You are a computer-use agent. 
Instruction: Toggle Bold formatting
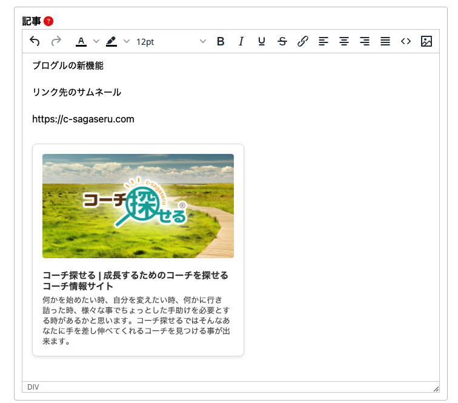[x=221, y=41]
